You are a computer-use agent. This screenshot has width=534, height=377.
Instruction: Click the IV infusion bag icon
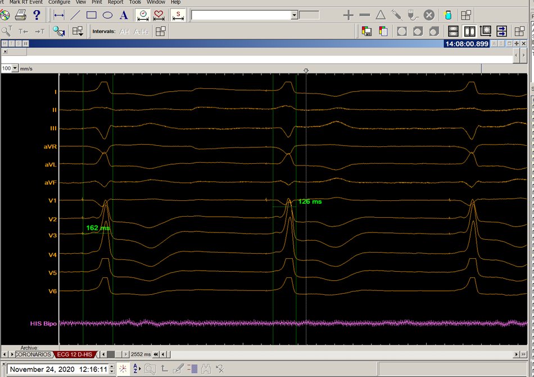(x=413, y=15)
